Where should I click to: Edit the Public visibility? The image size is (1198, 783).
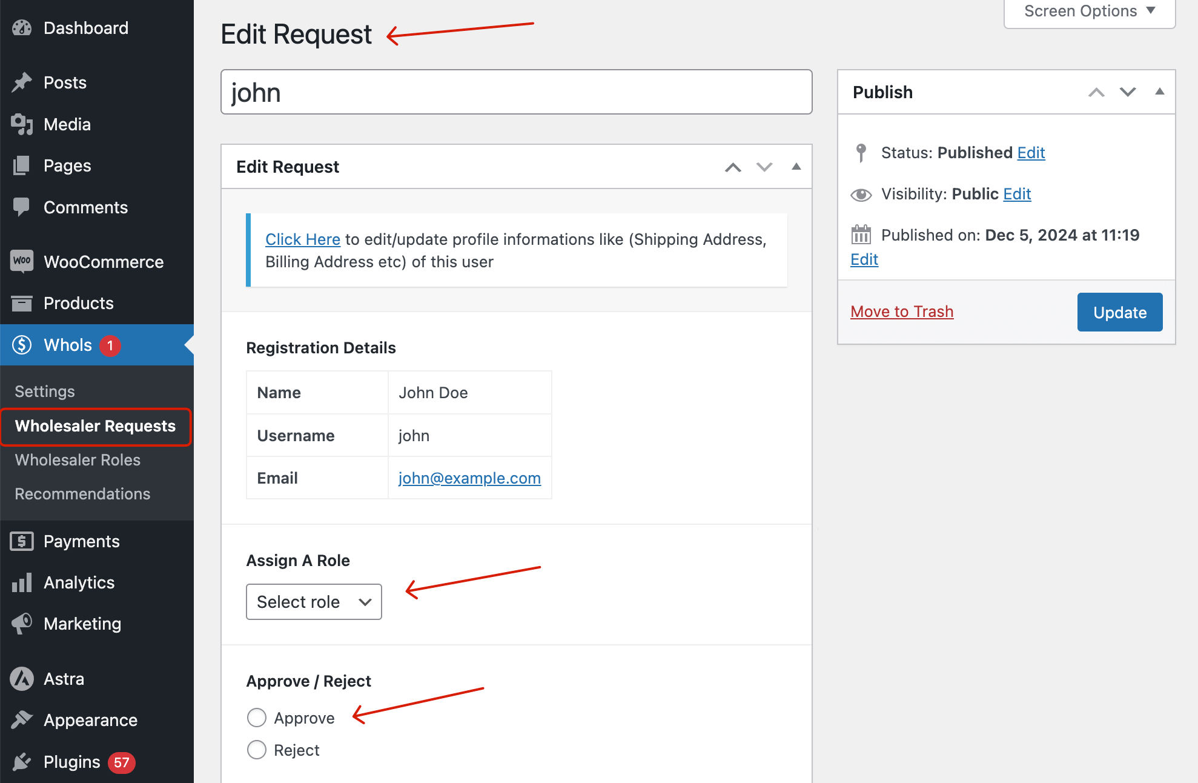pos(1017,194)
